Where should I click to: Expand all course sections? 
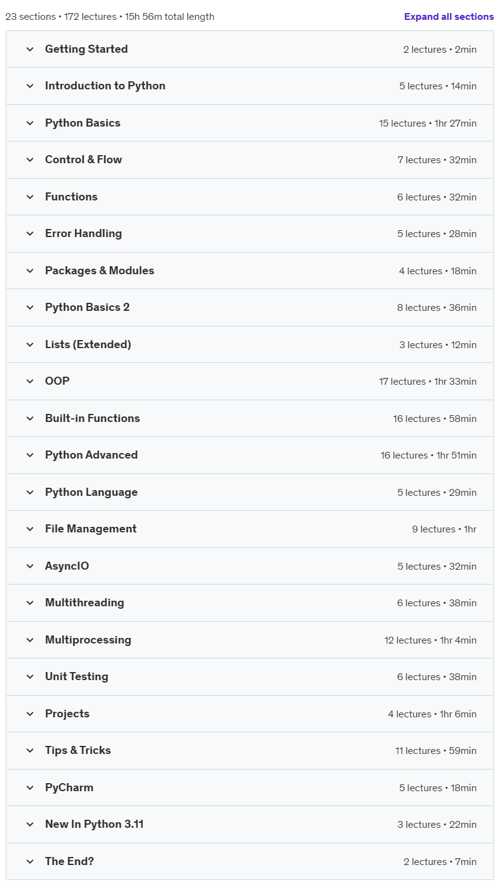point(449,17)
